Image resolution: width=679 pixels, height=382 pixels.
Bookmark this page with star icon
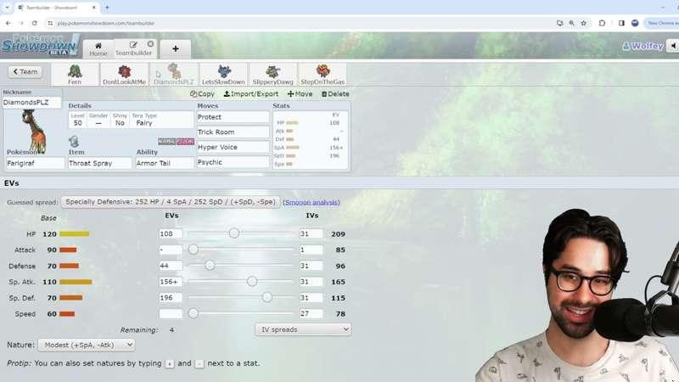pyautogui.click(x=584, y=23)
